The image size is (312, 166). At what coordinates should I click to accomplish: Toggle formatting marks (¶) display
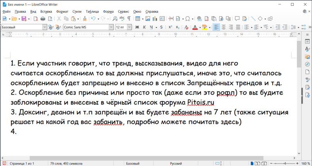pyautogui.click(x=129, y=19)
